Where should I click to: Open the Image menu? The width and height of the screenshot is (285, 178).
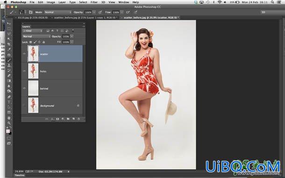[x=51, y=2]
